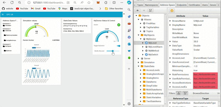Click the hierarchical filter icon beside Filters
221x107 pixels.
(179, 93)
